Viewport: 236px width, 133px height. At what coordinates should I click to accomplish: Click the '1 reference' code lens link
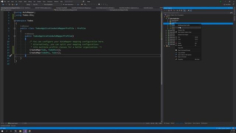tap(24, 26)
